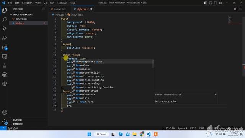Open Explorer Views and More Actions menu

(43, 9)
